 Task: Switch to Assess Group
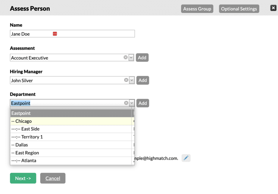197,8
